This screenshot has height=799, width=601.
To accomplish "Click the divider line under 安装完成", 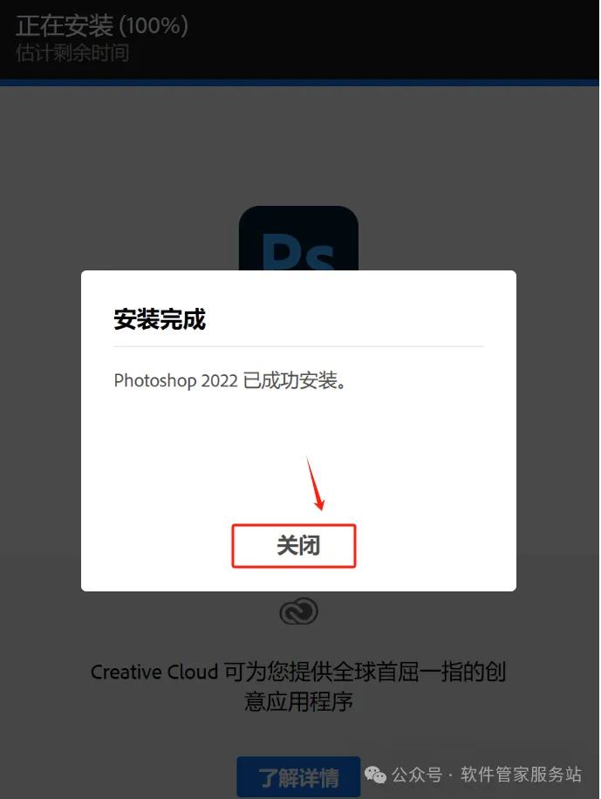I will pyautogui.click(x=298, y=346).
